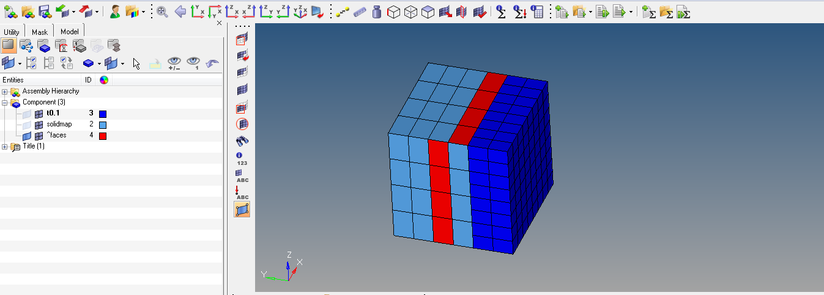This screenshot has height=295, width=824.
Task: Click the New Model icon
Action: point(10,11)
